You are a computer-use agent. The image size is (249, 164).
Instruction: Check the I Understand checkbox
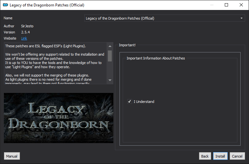(130, 102)
